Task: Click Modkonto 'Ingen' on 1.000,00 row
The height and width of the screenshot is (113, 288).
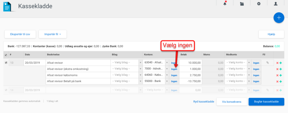Action: (x=256, y=69)
